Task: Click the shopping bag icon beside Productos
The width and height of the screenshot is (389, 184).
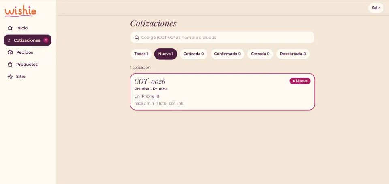Action: [10, 65]
